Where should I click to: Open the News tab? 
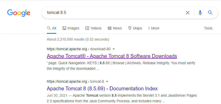pos(115,28)
